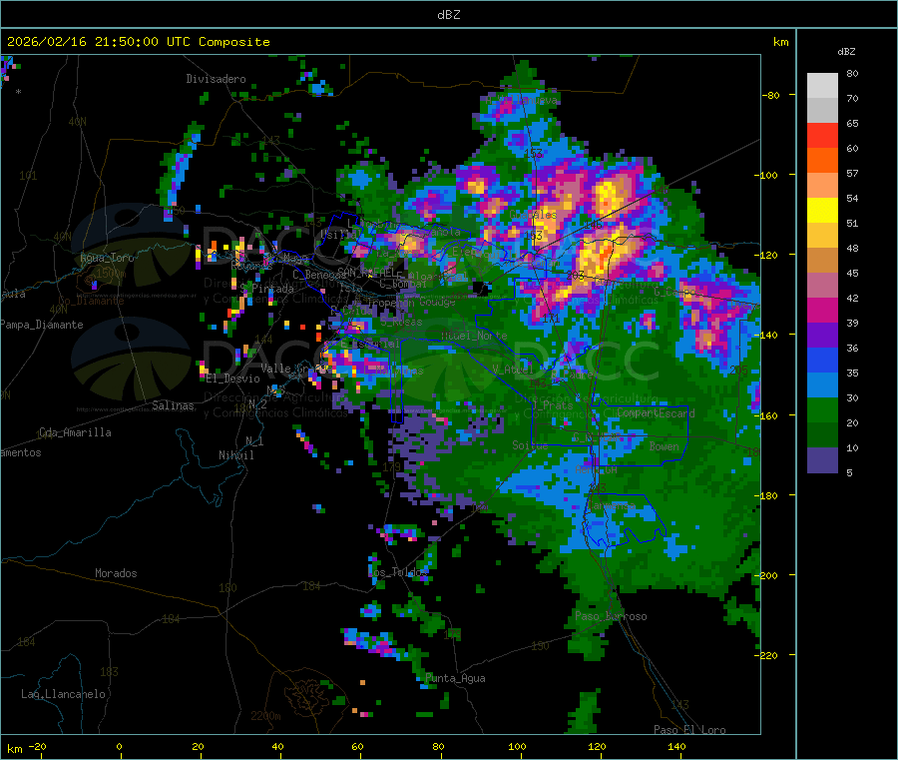Click the 0 tick on the bottom axis
The width and height of the screenshot is (898, 760).
(119, 746)
